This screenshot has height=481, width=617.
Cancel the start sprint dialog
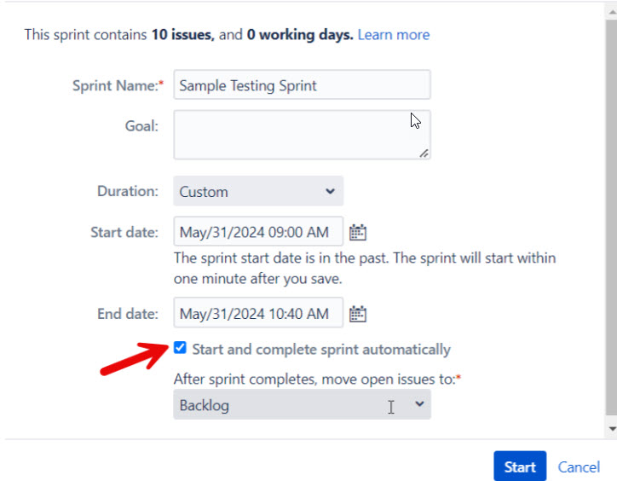[x=579, y=467]
